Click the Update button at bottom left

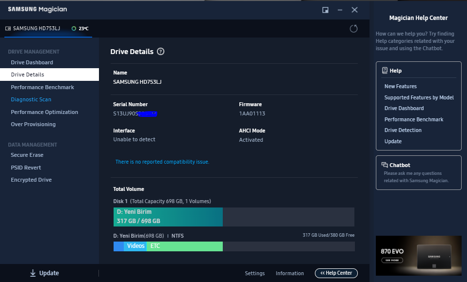coord(44,273)
